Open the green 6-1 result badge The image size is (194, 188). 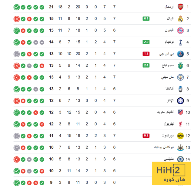point(146,19)
